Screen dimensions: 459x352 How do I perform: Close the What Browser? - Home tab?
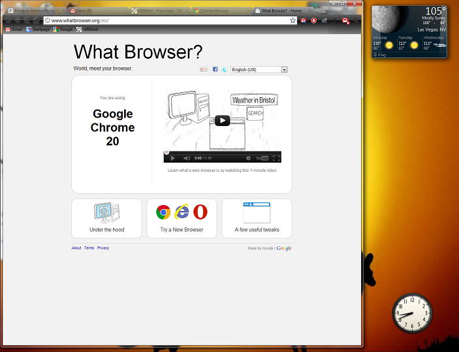click(x=309, y=11)
